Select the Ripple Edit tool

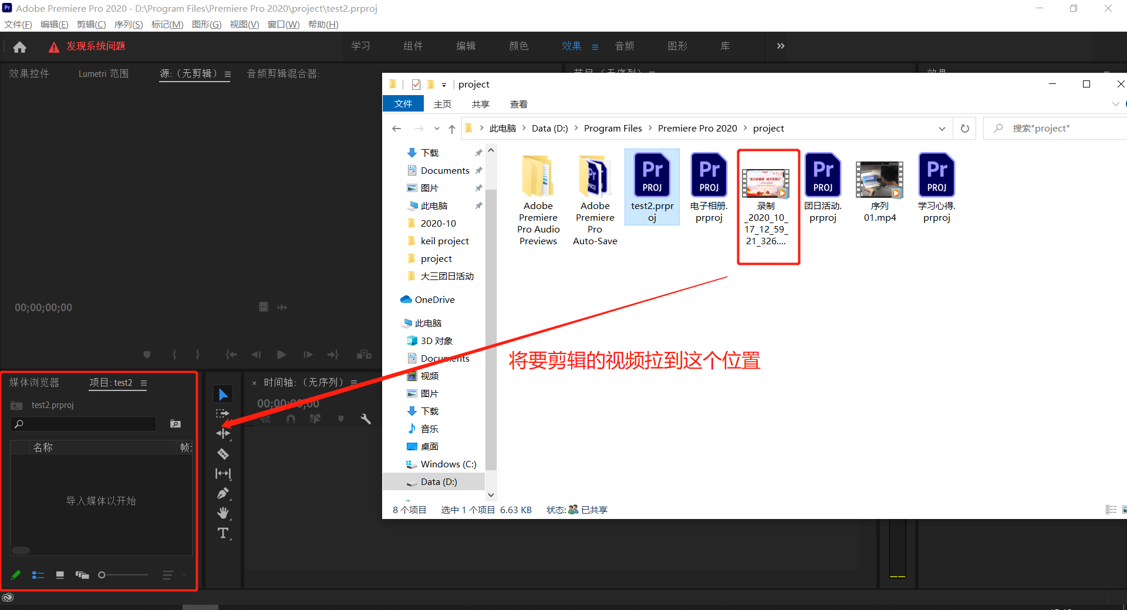(223, 433)
